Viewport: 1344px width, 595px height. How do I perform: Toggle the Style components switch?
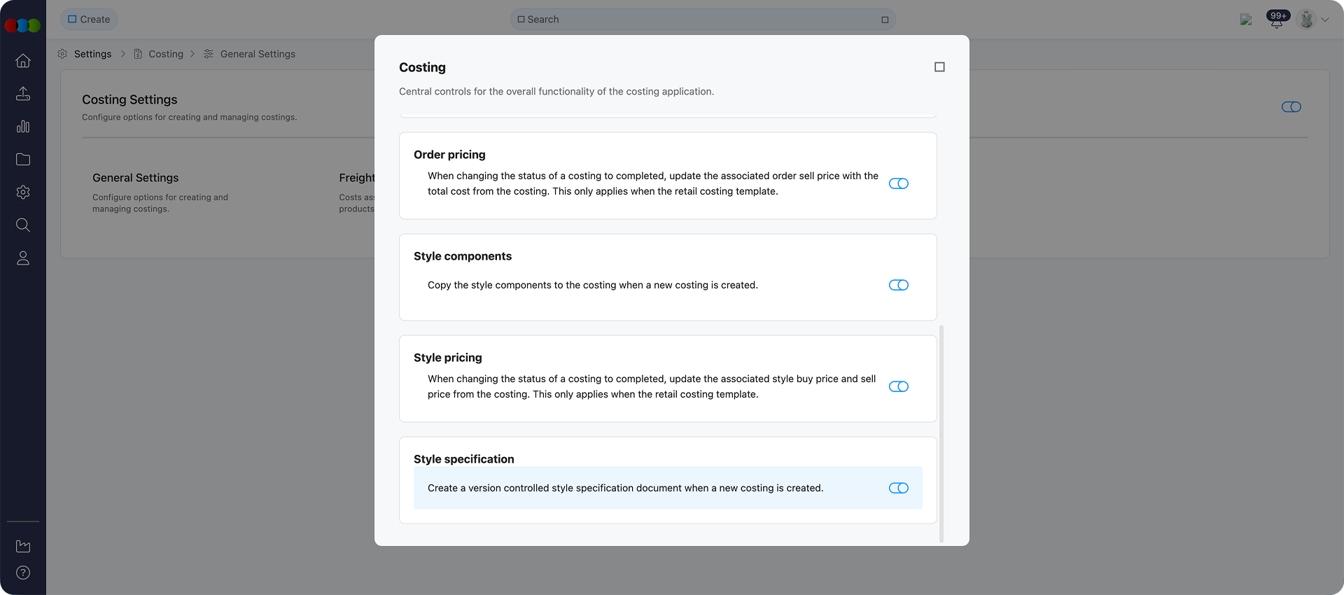point(898,285)
